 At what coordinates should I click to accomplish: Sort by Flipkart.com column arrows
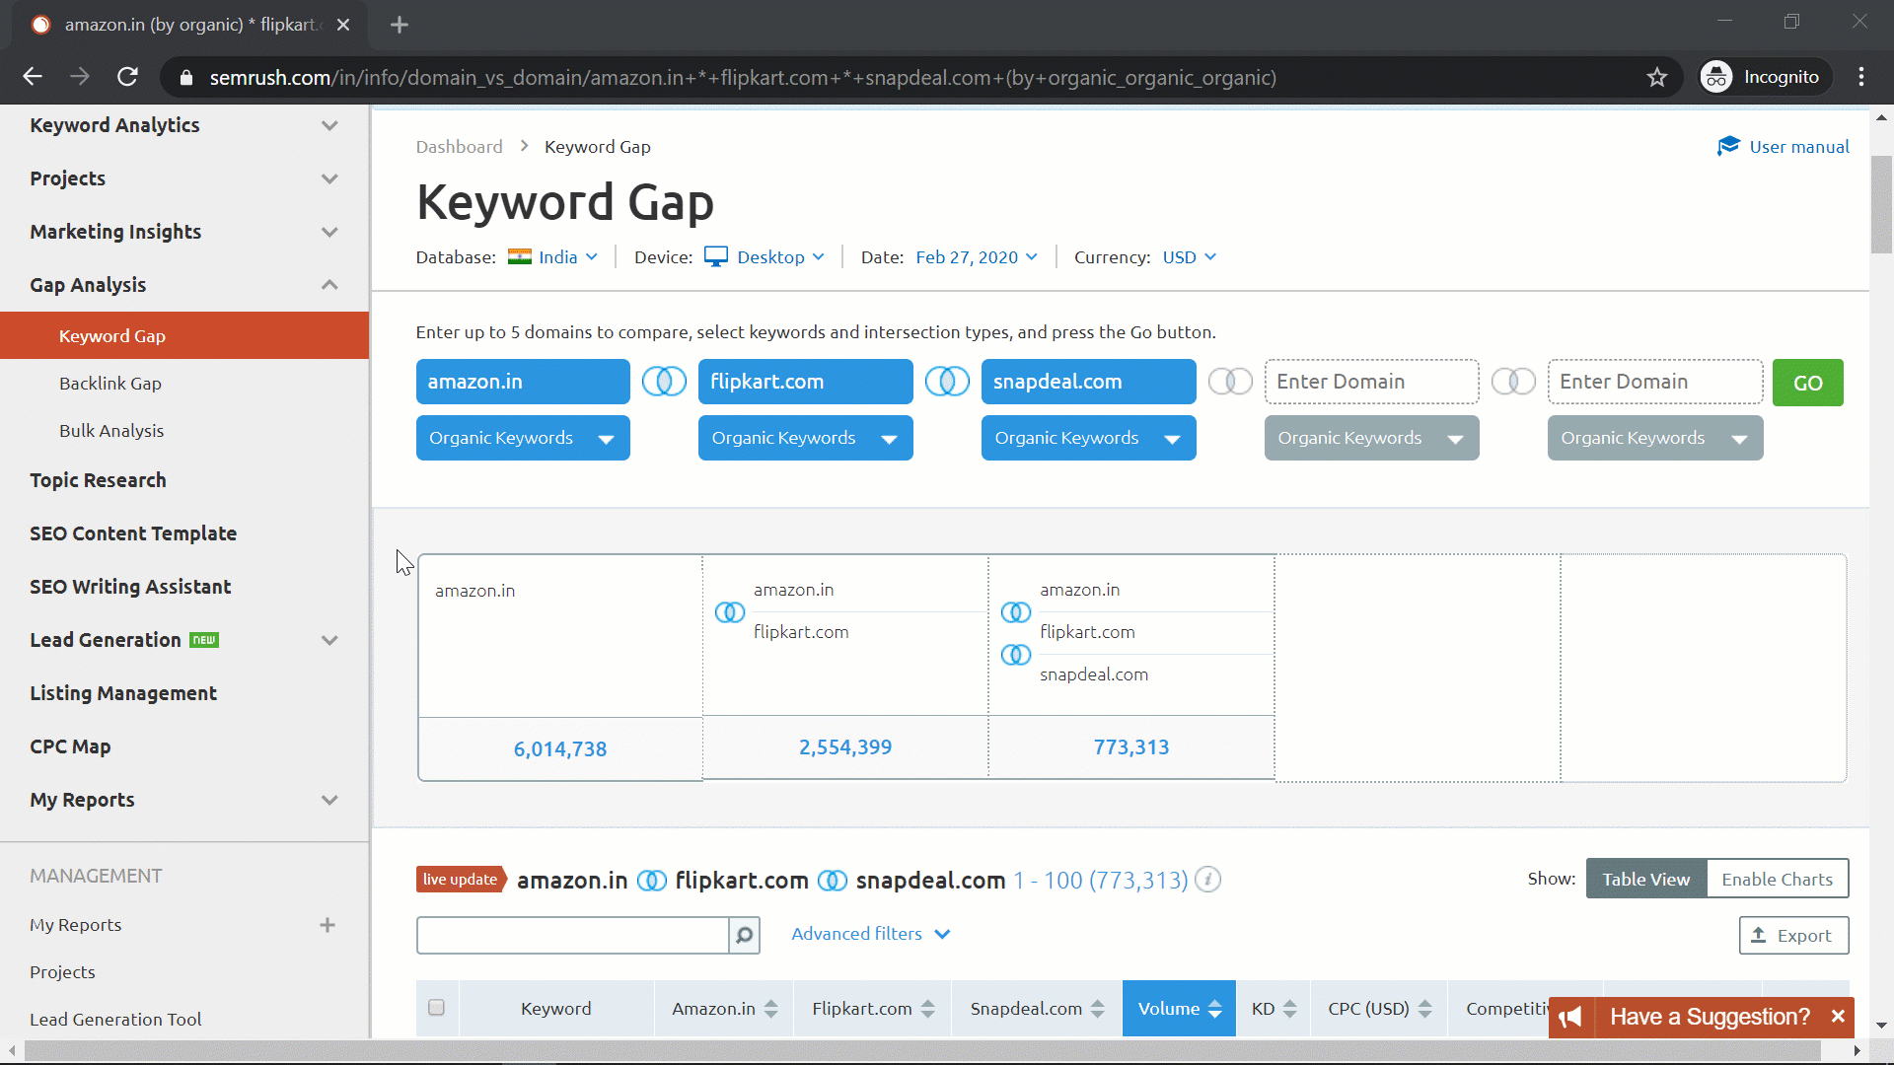click(x=927, y=1009)
